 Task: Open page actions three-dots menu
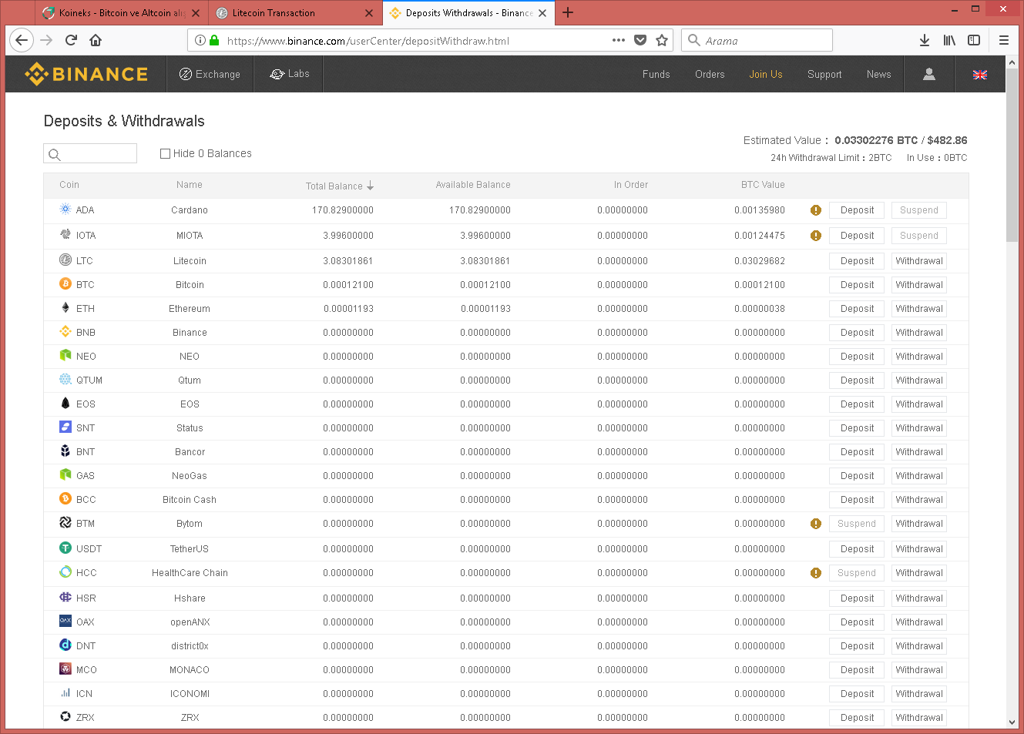(619, 40)
